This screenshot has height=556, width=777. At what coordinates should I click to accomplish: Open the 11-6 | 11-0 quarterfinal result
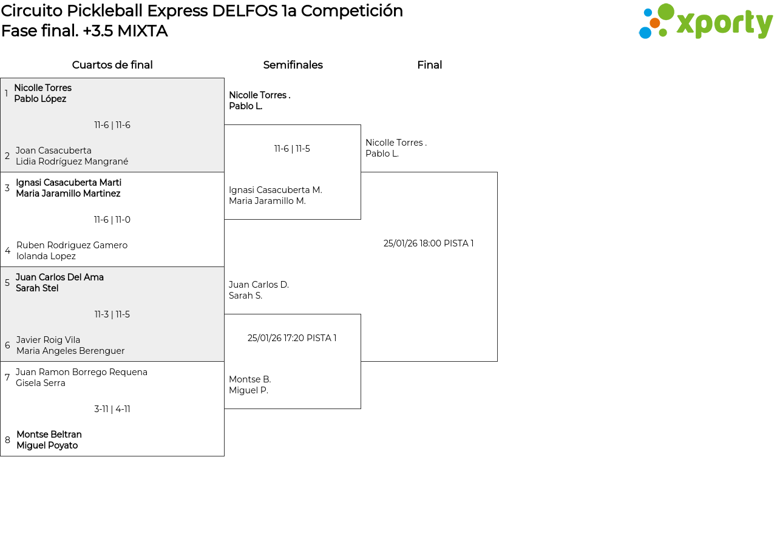[x=112, y=220]
